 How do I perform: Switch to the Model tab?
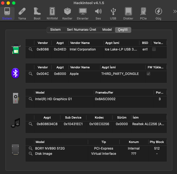(107, 30)
